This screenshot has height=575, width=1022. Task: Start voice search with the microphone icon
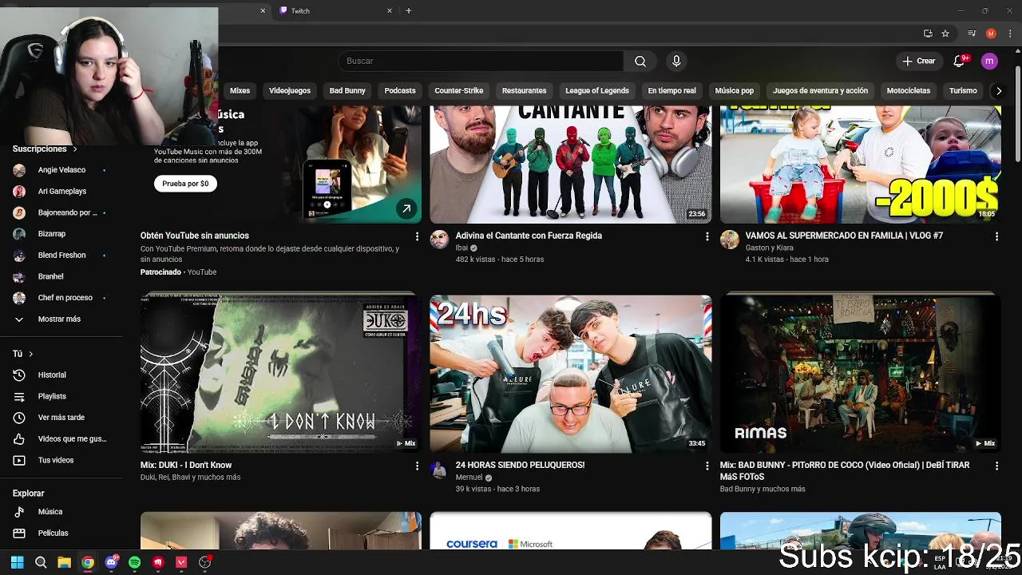tap(676, 61)
